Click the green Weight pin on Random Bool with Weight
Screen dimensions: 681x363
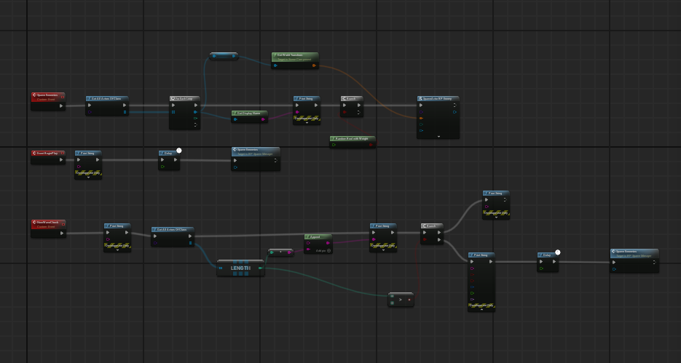[x=334, y=145]
